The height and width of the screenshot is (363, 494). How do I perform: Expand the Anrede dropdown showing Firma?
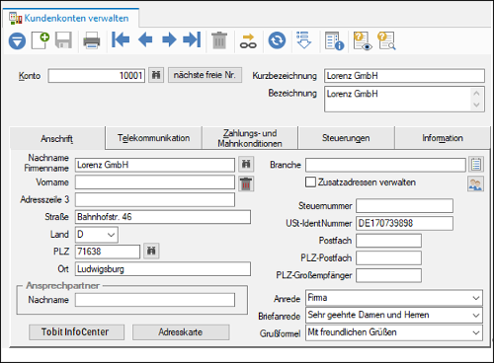click(x=394, y=298)
